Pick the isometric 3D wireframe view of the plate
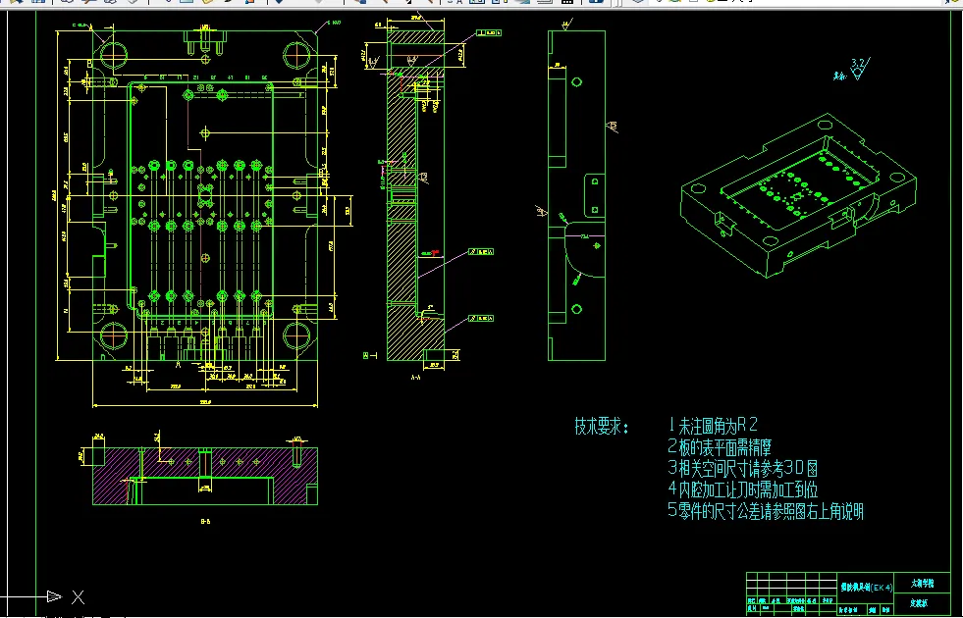 [798, 195]
